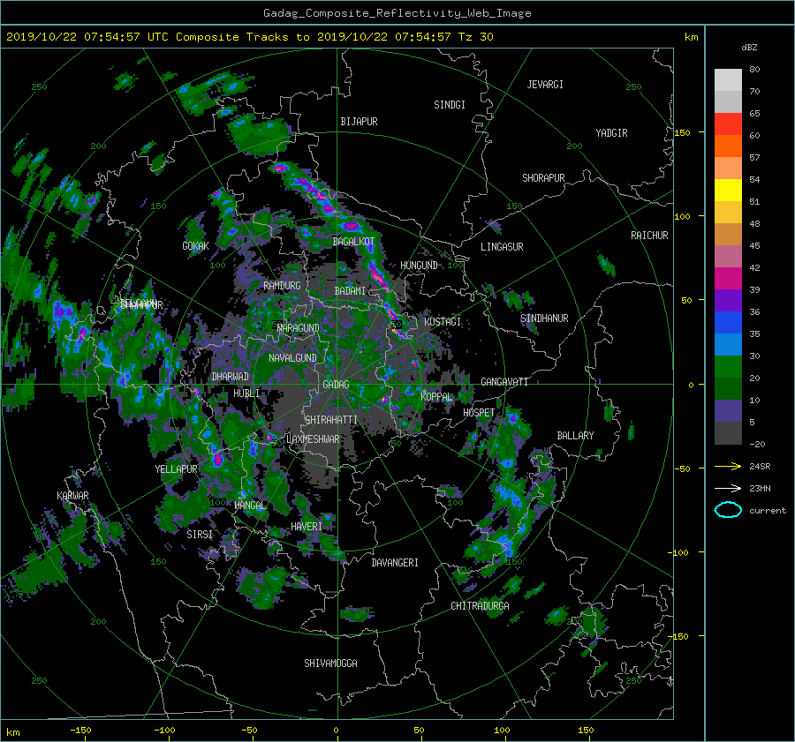The image size is (795, 742).
Task: Click the YELLAPUR city label
Action: click(x=176, y=469)
